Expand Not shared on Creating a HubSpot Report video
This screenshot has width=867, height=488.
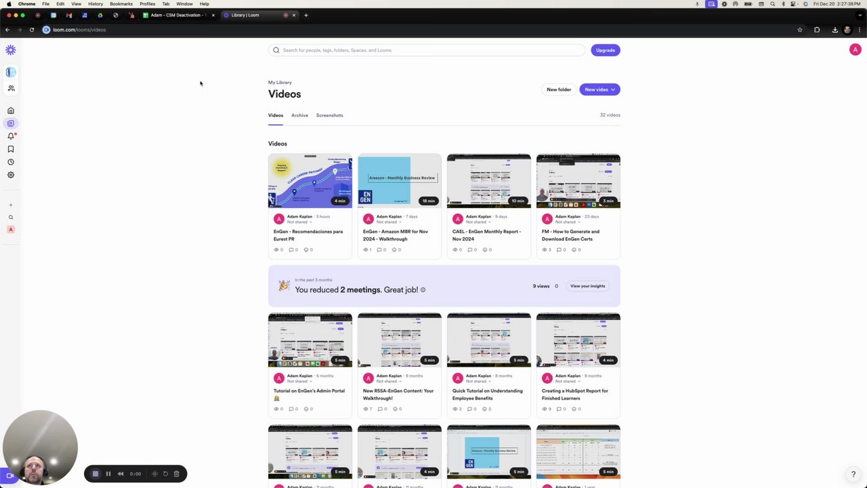[566, 381]
